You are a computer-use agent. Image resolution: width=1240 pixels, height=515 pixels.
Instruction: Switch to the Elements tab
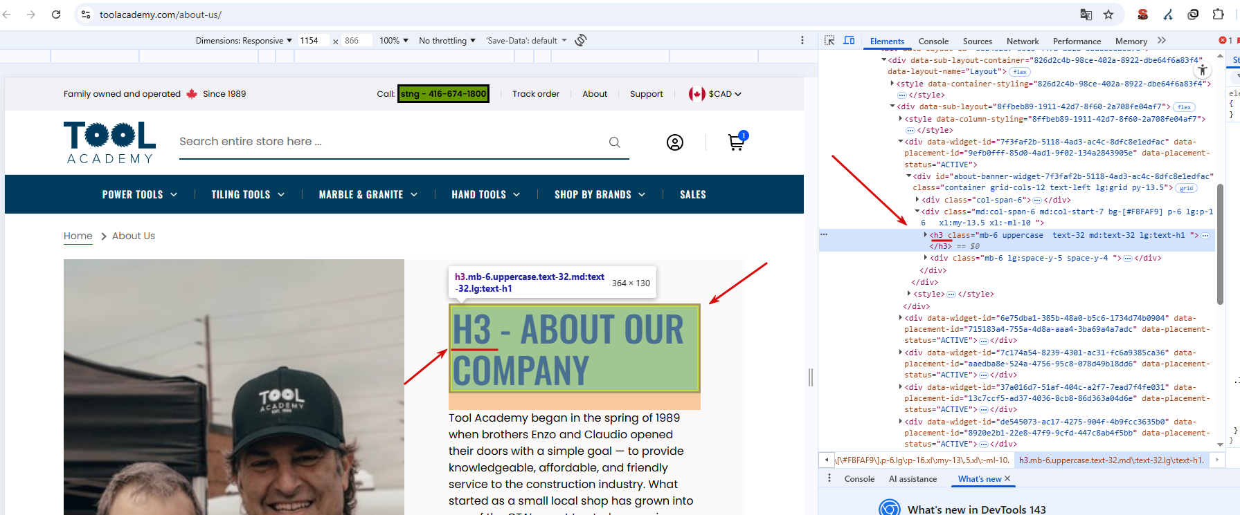point(887,41)
